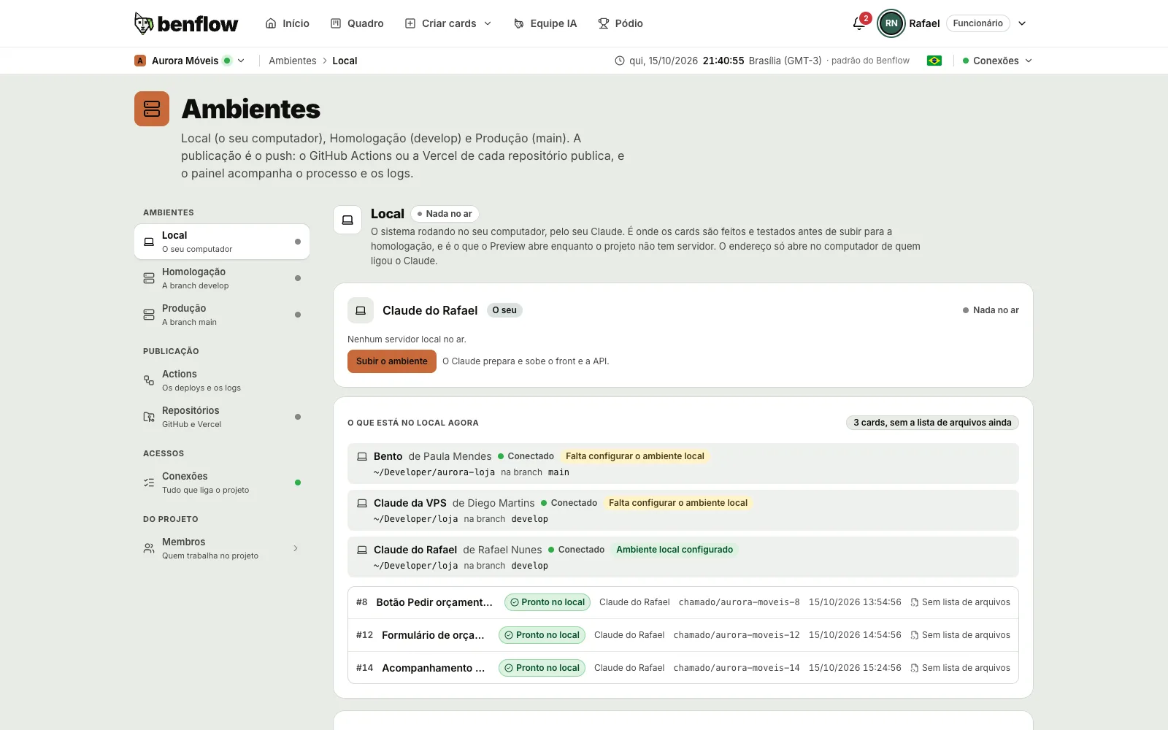Open Quadro in the top navigation
Image resolution: width=1168 pixels, height=730 pixels.
(357, 23)
